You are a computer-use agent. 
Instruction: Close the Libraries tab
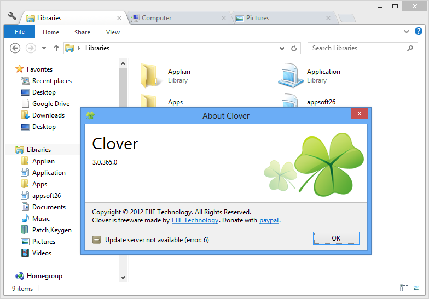pyautogui.click(x=119, y=18)
